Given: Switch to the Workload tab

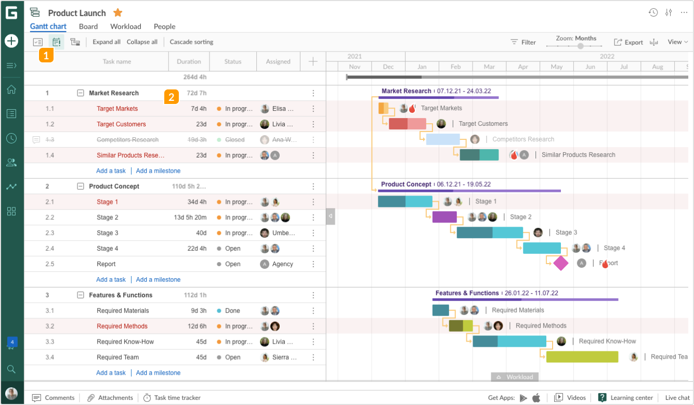Looking at the screenshot, I should point(125,27).
